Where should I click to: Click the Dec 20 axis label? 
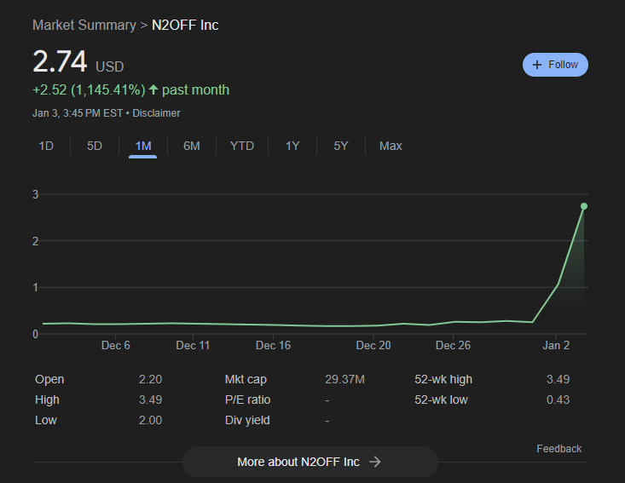tap(373, 345)
